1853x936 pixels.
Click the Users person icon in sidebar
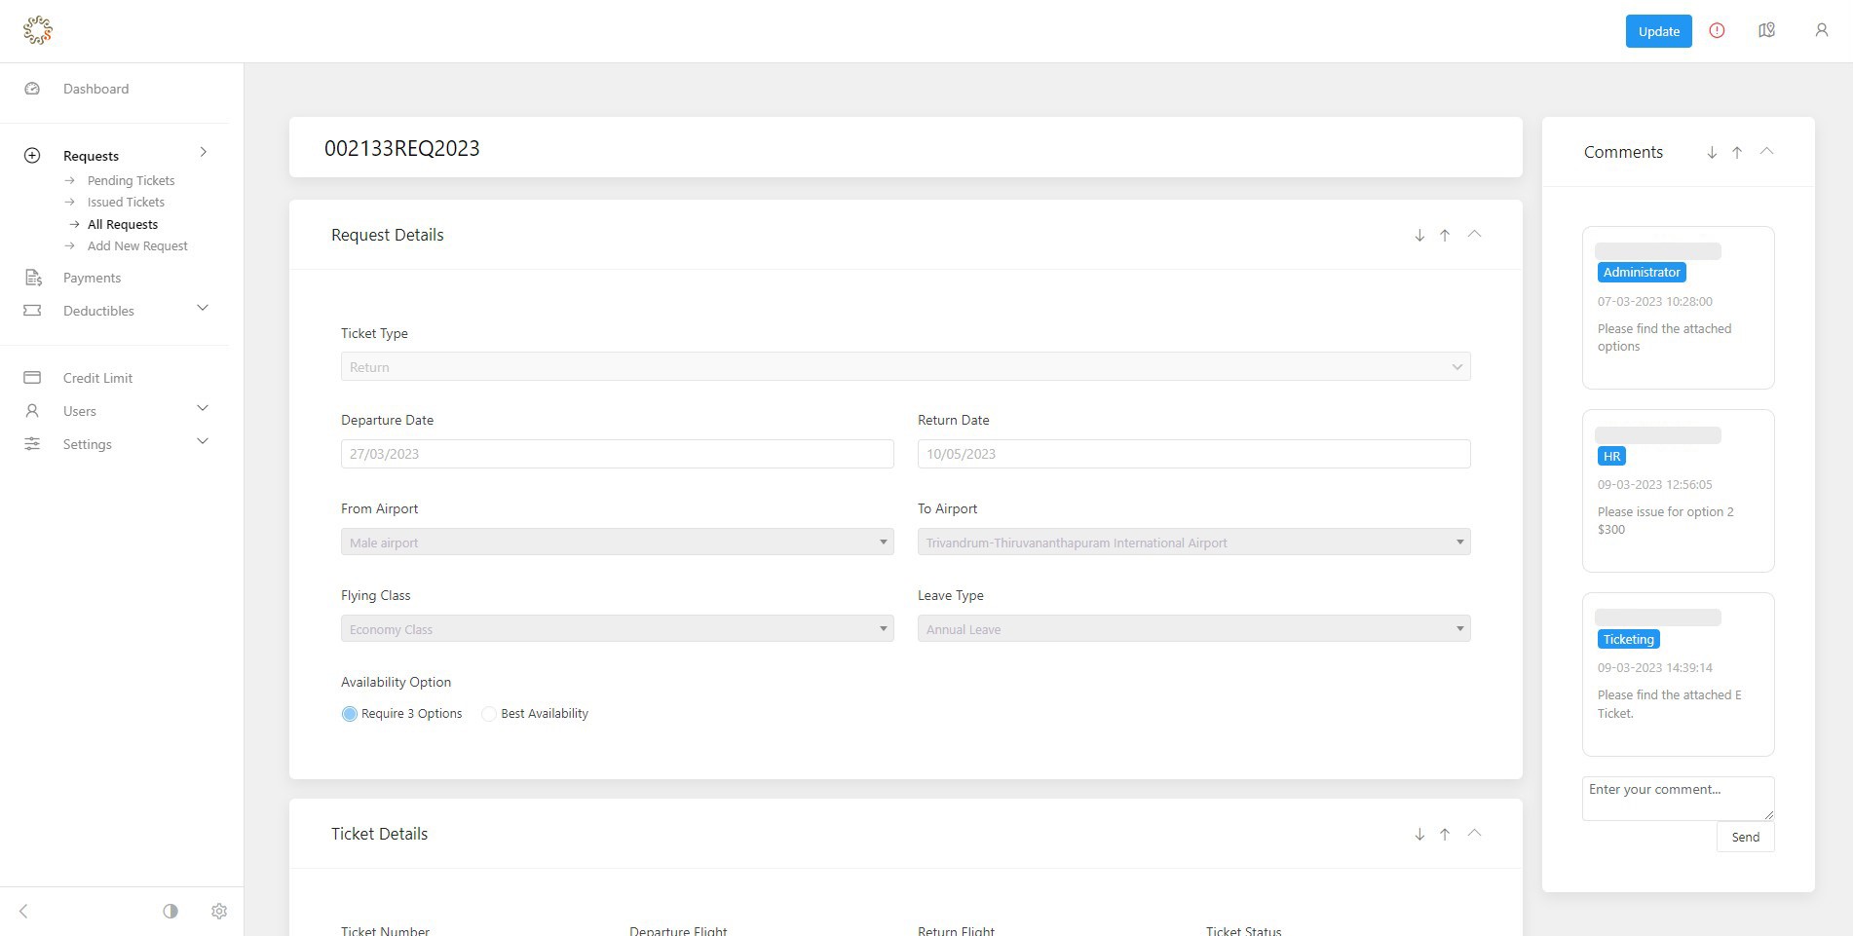(32, 411)
